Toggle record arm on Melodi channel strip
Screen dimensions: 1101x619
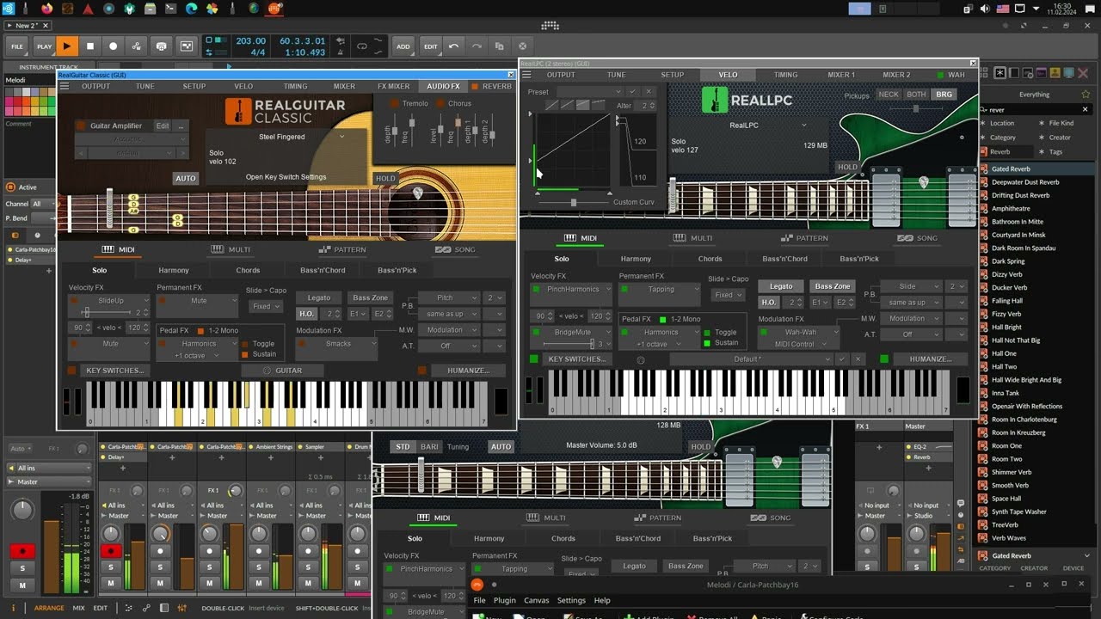click(x=22, y=551)
